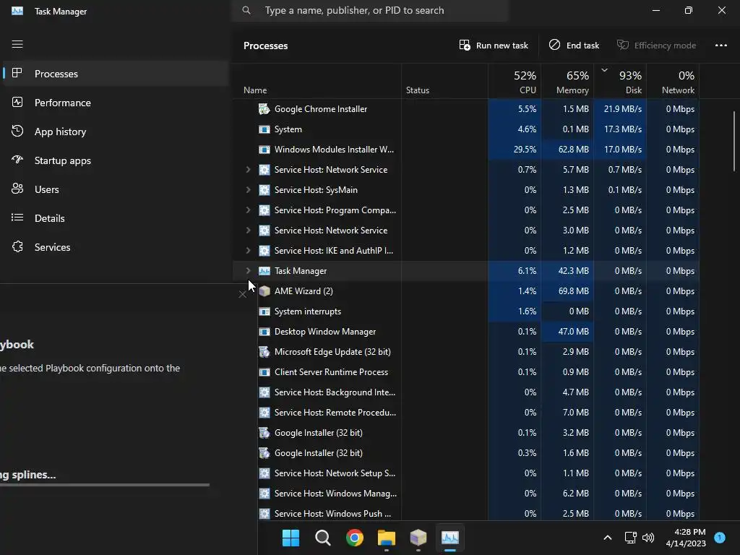Click 21.9 MB/s disk value
The height and width of the screenshot is (555, 740).
tap(622, 109)
